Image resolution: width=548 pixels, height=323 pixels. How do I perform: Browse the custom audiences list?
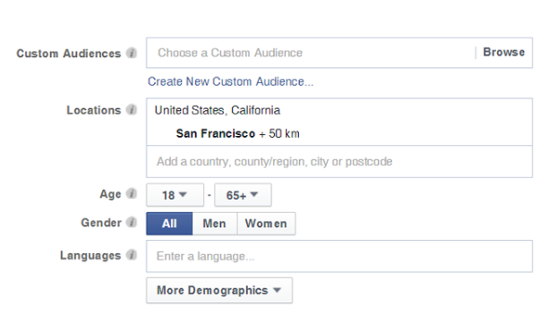pyautogui.click(x=503, y=53)
